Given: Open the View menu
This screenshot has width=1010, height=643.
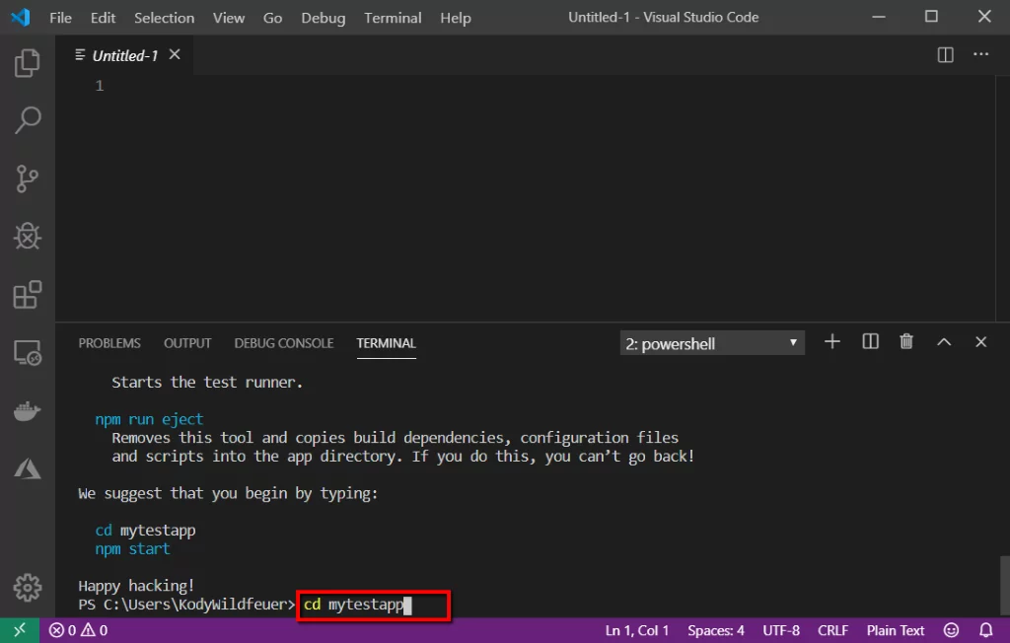Looking at the screenshot, I should pyautogui.click(x=229, y=18).
